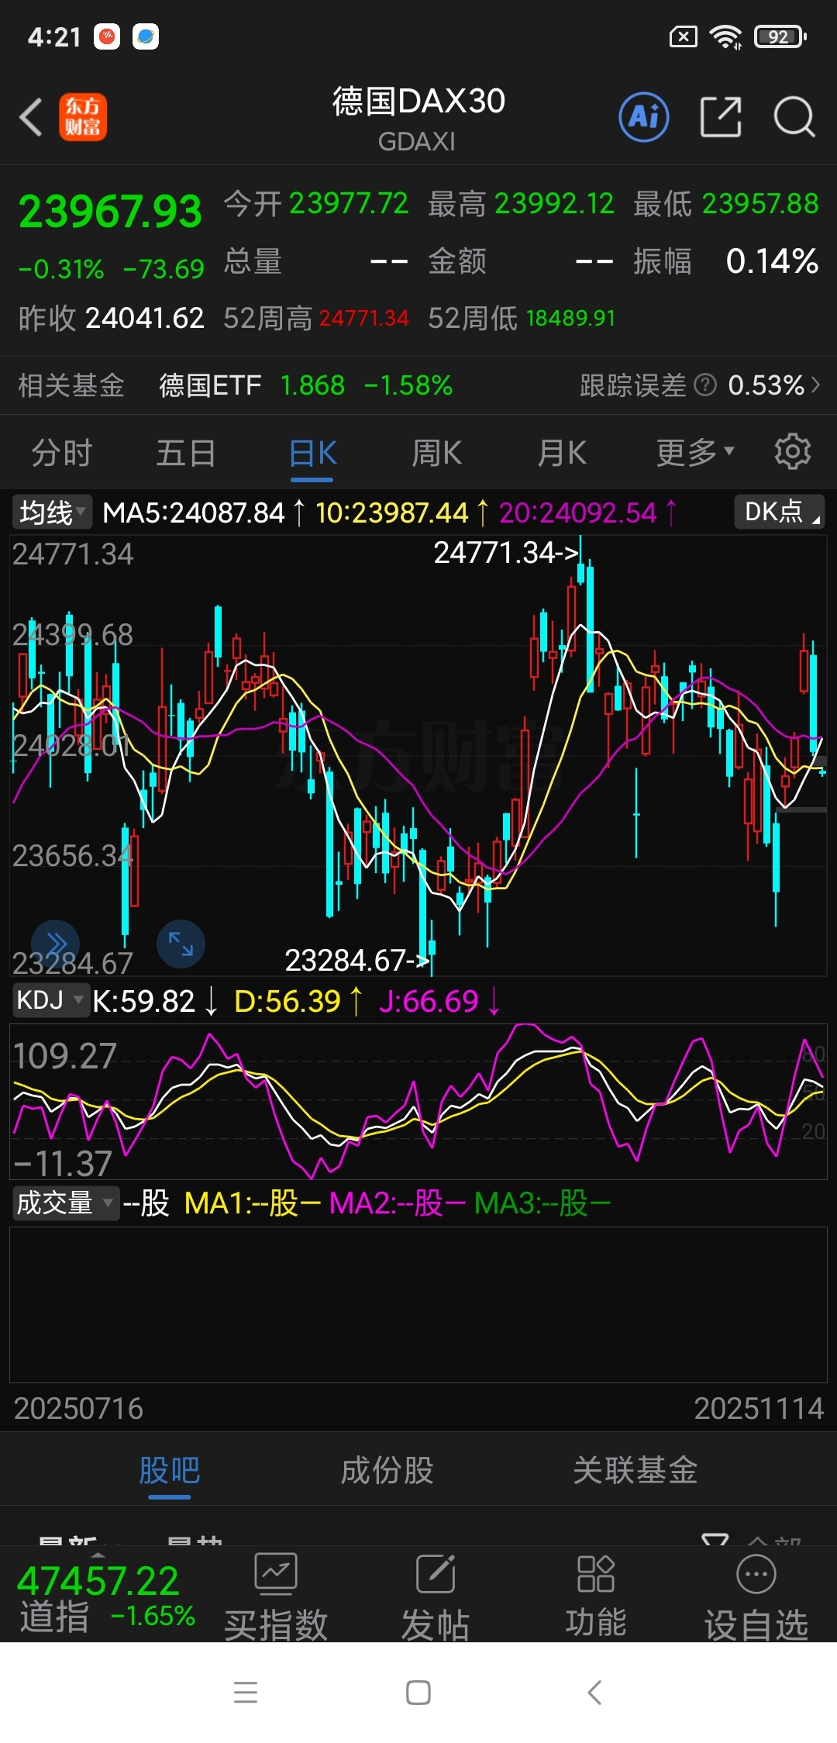Expand the 更多 period dropdown

tap(695, 452)
